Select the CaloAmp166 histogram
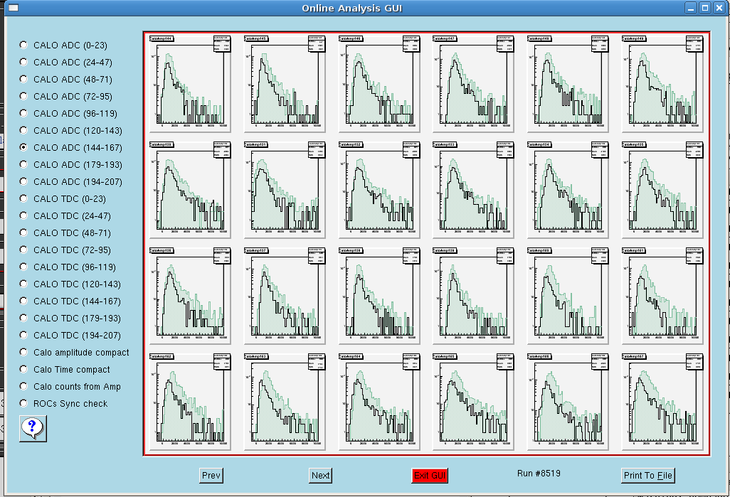Screen dimensions: 730x497 coord(568,402)
